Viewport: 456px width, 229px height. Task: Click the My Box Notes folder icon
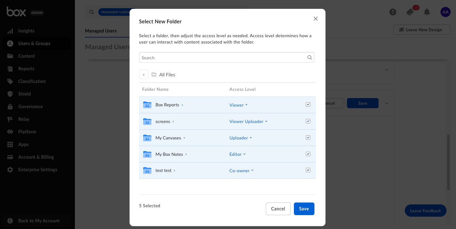tap(147, 154)
